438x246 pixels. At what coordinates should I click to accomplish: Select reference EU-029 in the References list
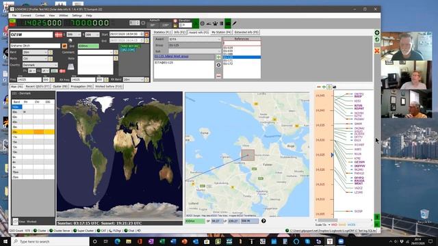click(228, 48)
